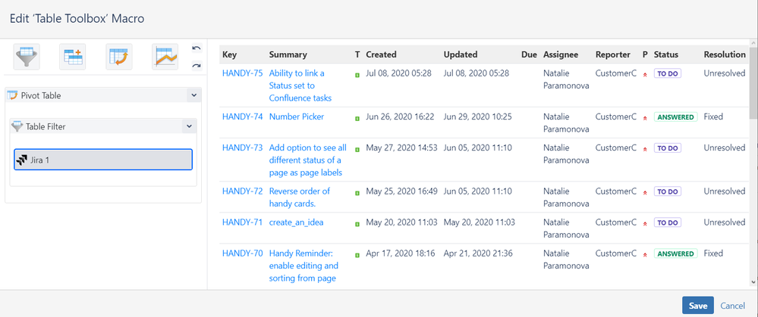Screen dimensions: 758x317
Task: Open the 'Number Picker' summary link
Action: [x=297, y=117]
